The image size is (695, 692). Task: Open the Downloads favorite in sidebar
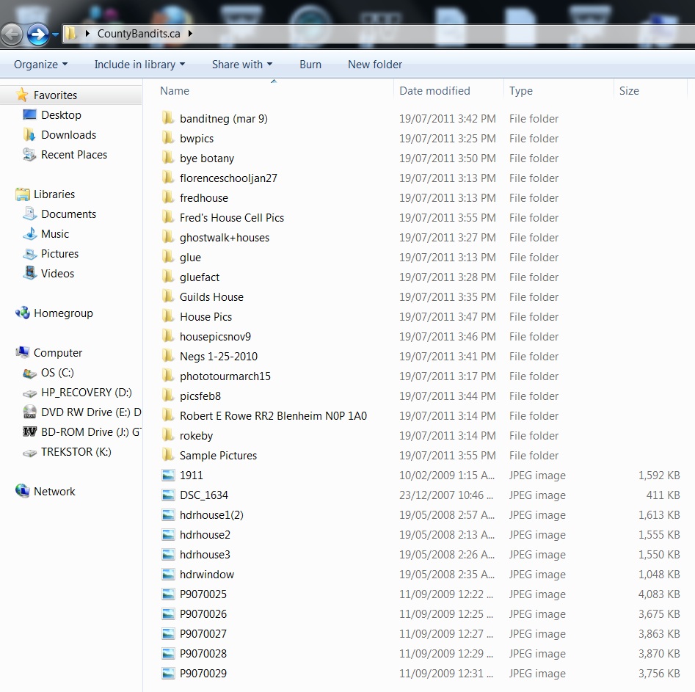coord(68,135)
